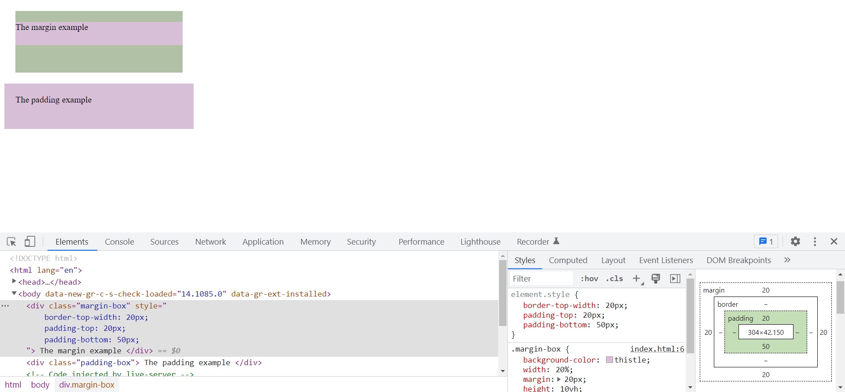Click the padding-top value 20 in box model
Screen dimensions: 845x392
click(766, 318)
